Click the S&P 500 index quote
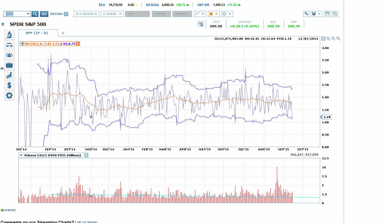Screen dimensions: 384x223 click(x=219, y=5)
